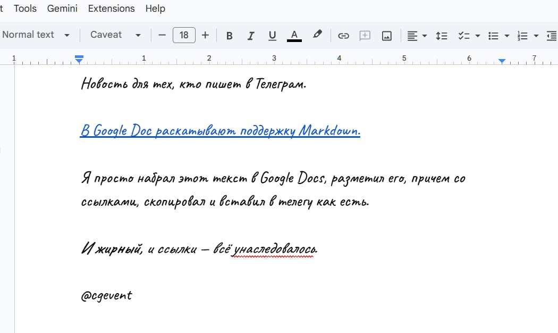558x333 pixels.
Task: Expand the numbered list options arrow
Action: pos(536,36)
